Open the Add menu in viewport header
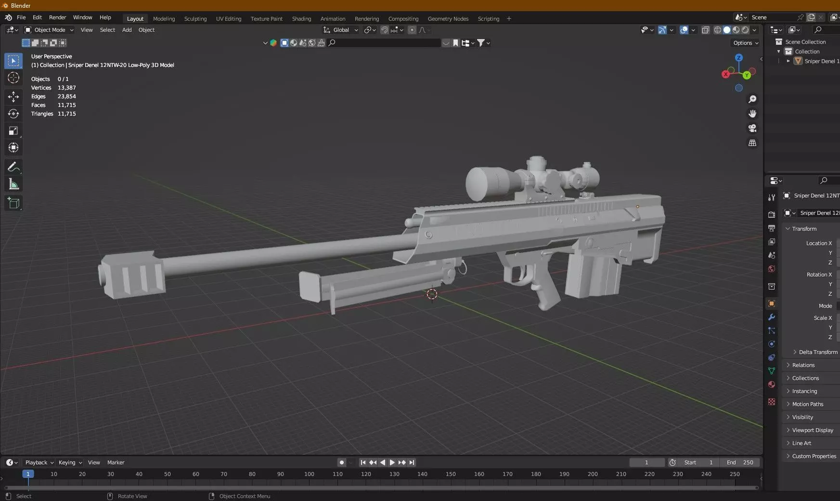The image size is (840, 501). (127, 30)
